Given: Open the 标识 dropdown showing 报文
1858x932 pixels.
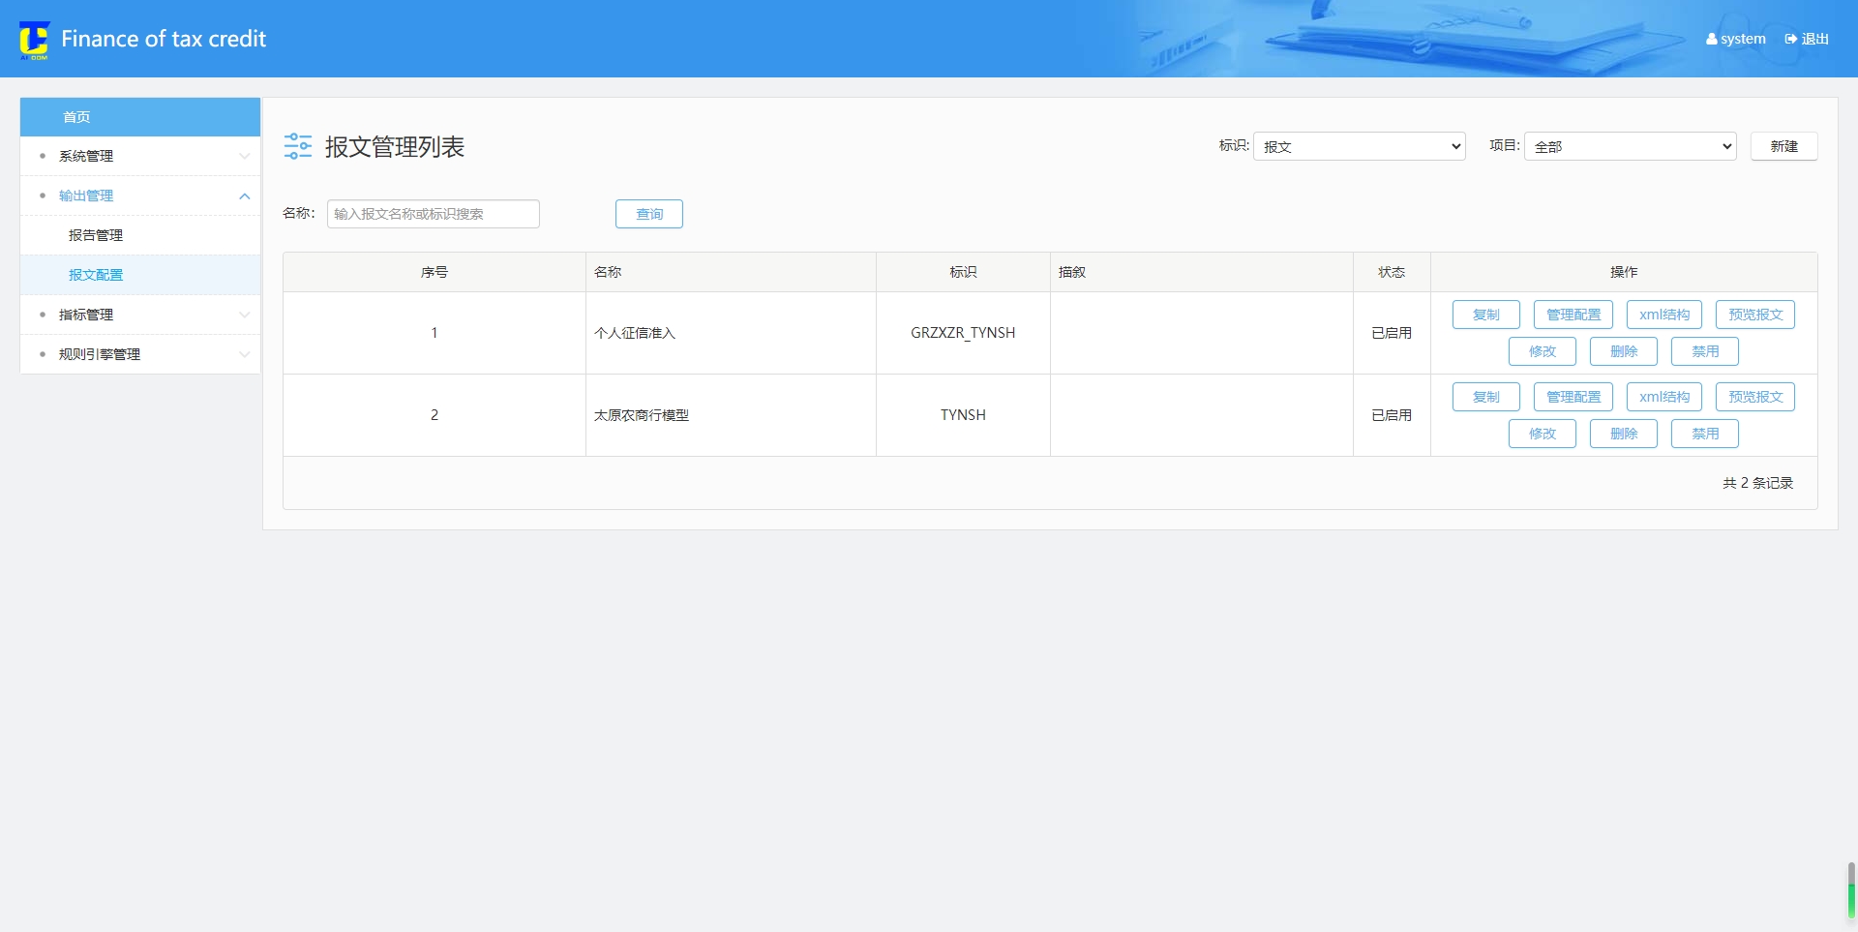Looking at the screenshot, I should (x=1360, y=146).
